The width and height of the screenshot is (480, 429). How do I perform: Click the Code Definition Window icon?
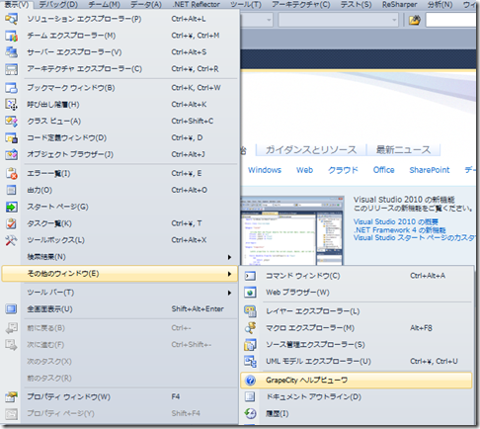click(x=11, y=137)
